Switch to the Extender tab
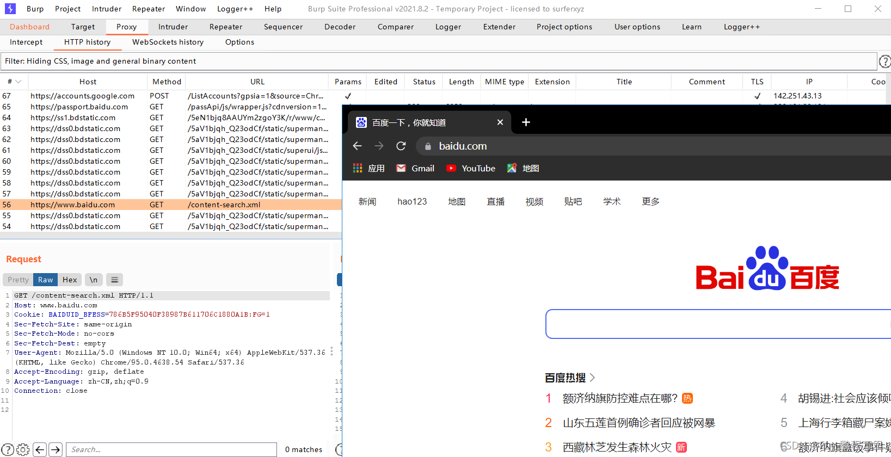Screen dimensions: 891x457 (499, 27)
